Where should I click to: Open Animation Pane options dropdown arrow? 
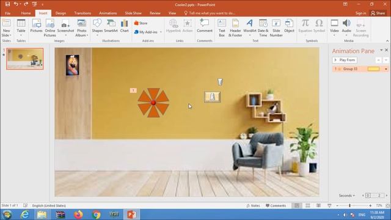point(381,50)
